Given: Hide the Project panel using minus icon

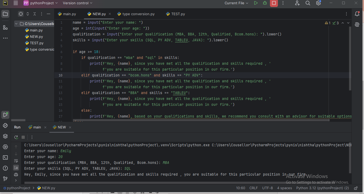Looking at the screenshot, I should 48,14.
